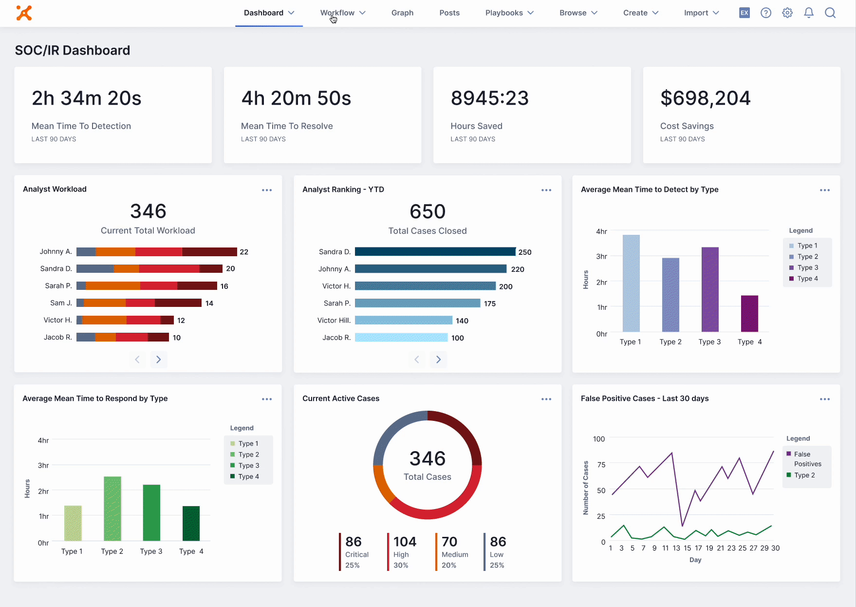
Task: Go to previous page of Analyst Ranking
Action: (417, 360)
